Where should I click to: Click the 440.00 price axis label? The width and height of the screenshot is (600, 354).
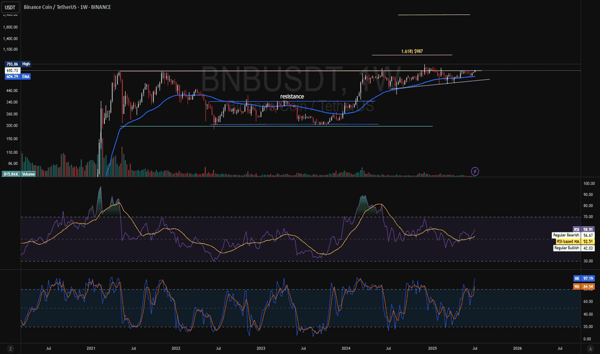coord(12,91)
